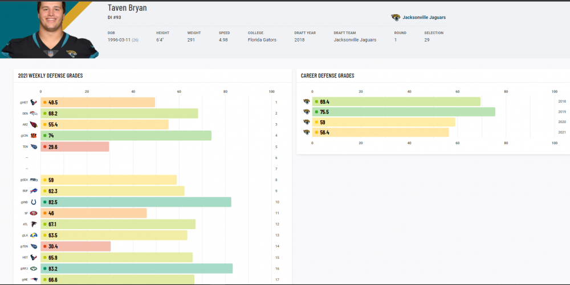Select the 68.2 grade bar versus Denver
570x285 pixels.
pyautogui.click(x=119, y=113)
